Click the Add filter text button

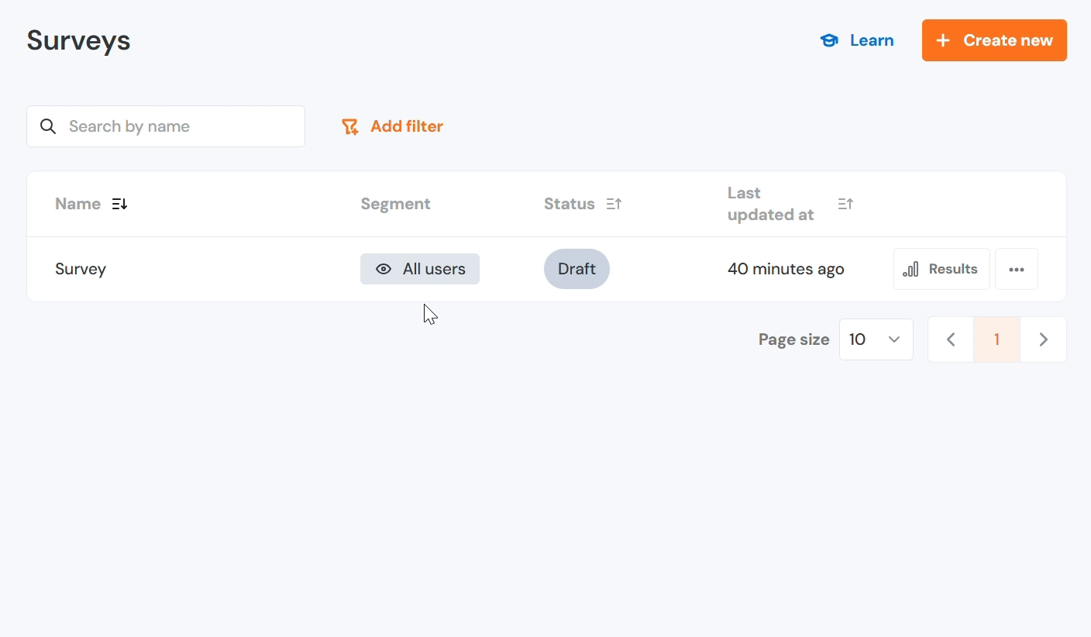coord(407,126)
